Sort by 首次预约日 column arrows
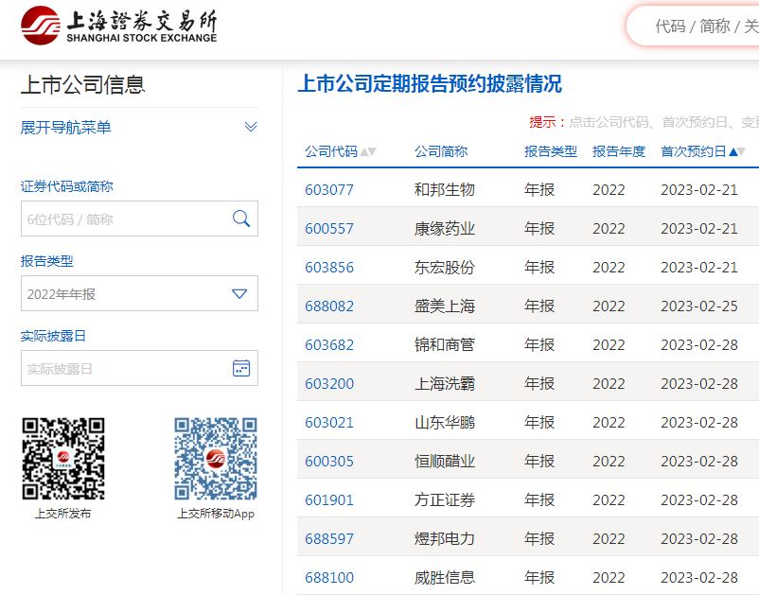Screen dimensions: 759x595 pos(737,152)
